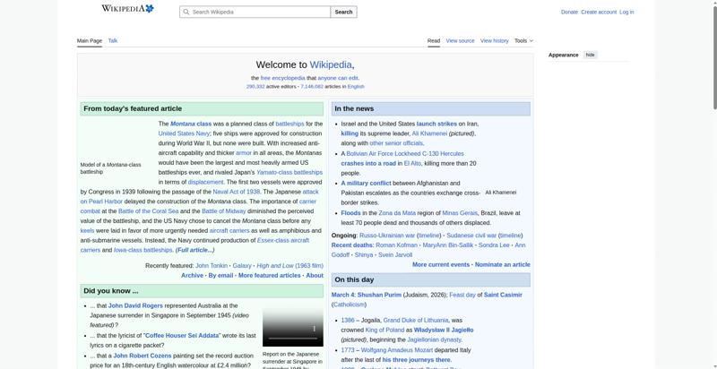
Task: Open the Donate link
Action: click(x=569, y=13)
